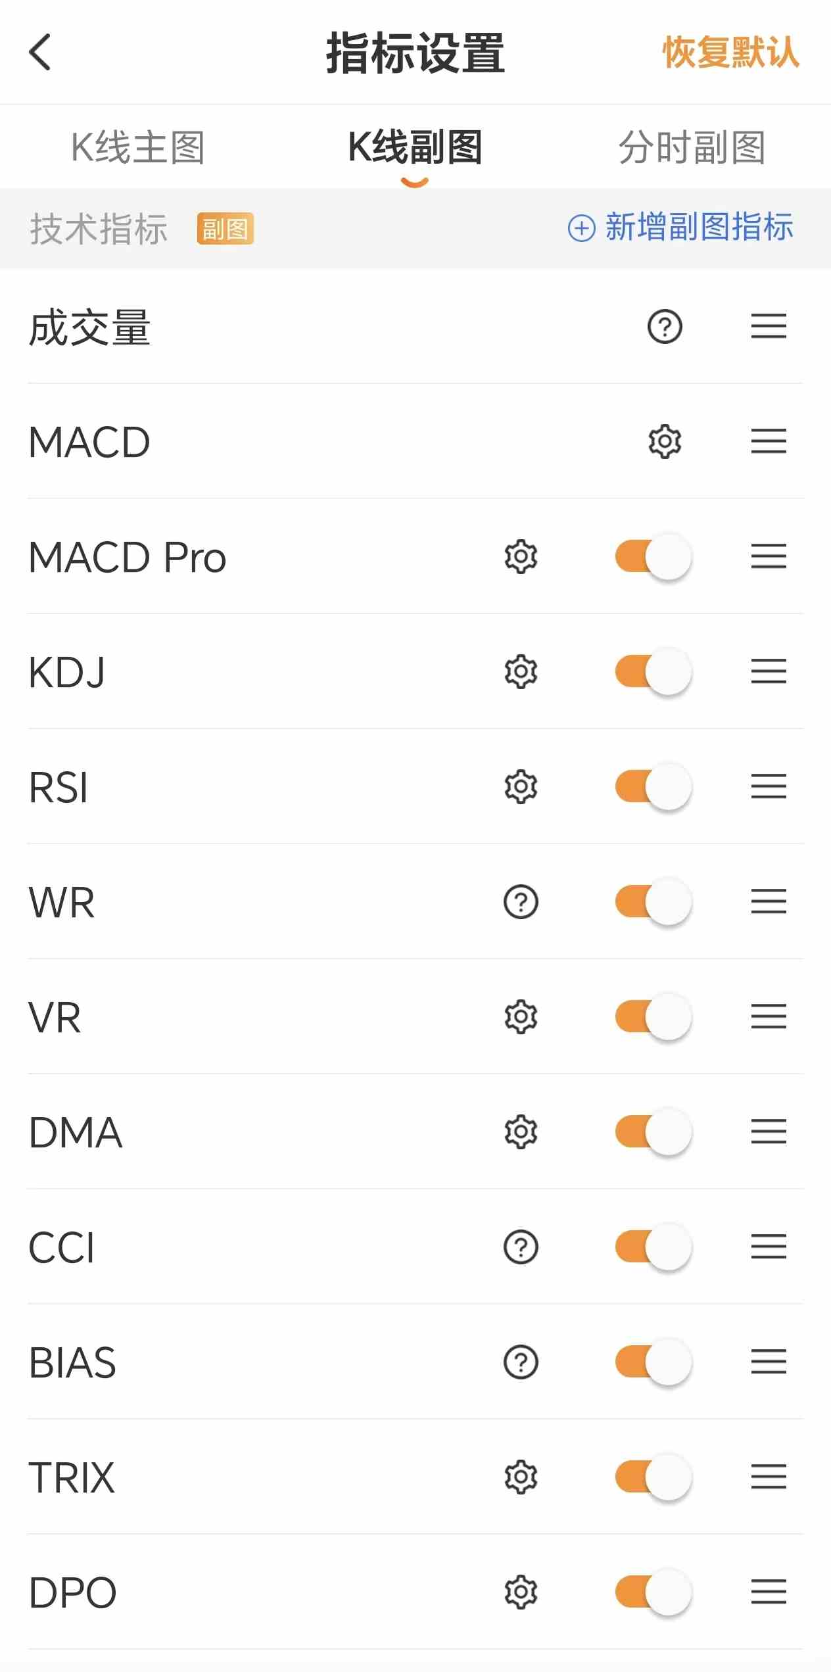The height and width of the screenshot is (1672, 831).
Task: Open help info for WR indicator
Action: tap(521, 901)
